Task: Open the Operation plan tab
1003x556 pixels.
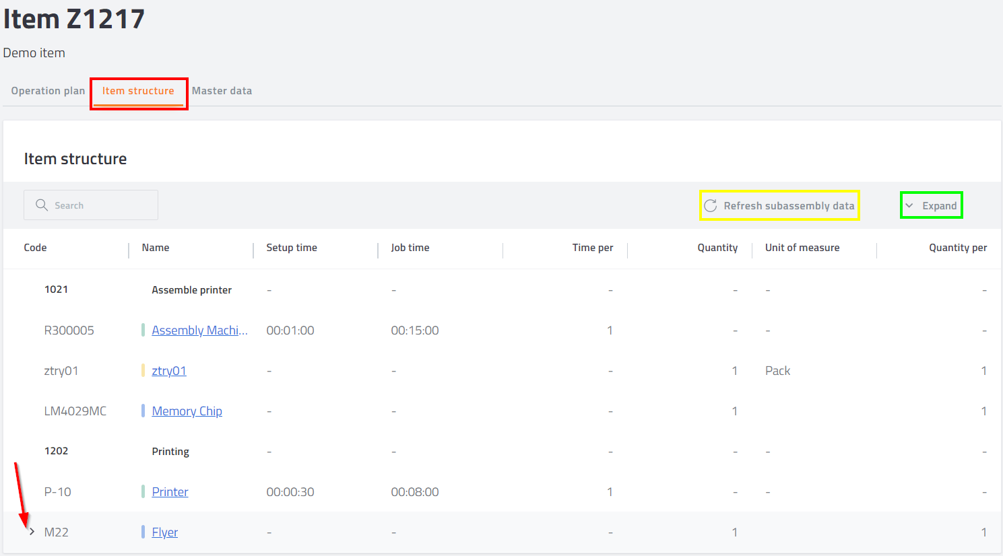Action: tap(48, 91)
